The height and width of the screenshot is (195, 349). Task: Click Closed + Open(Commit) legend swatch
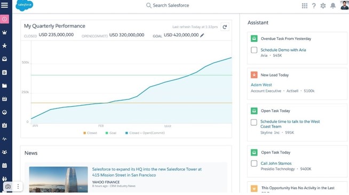coord(126,133)
